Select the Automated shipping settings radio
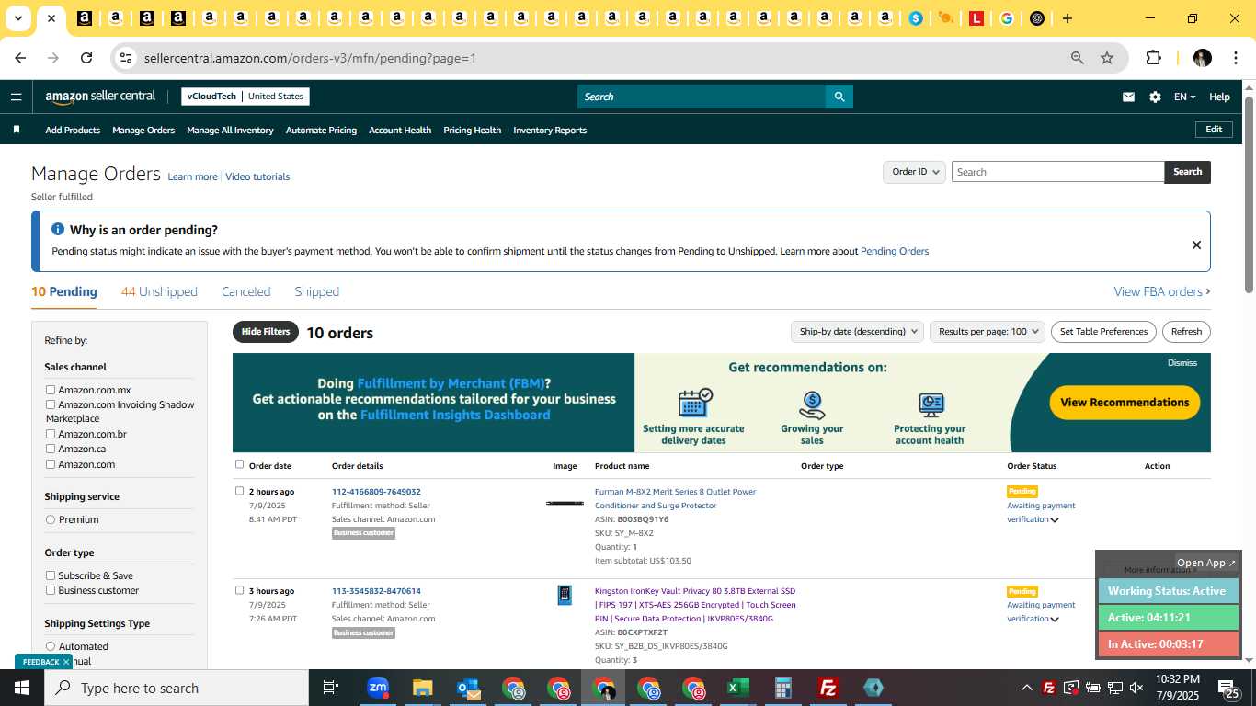Viewport: 1256px width, 706px height. [51, 646]
